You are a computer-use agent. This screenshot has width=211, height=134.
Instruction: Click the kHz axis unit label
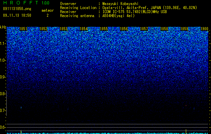[x=3, y=27]
